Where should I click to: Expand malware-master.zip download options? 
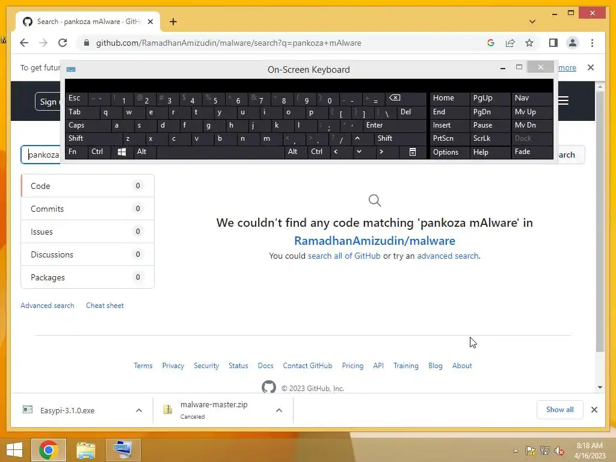(279, 410)
